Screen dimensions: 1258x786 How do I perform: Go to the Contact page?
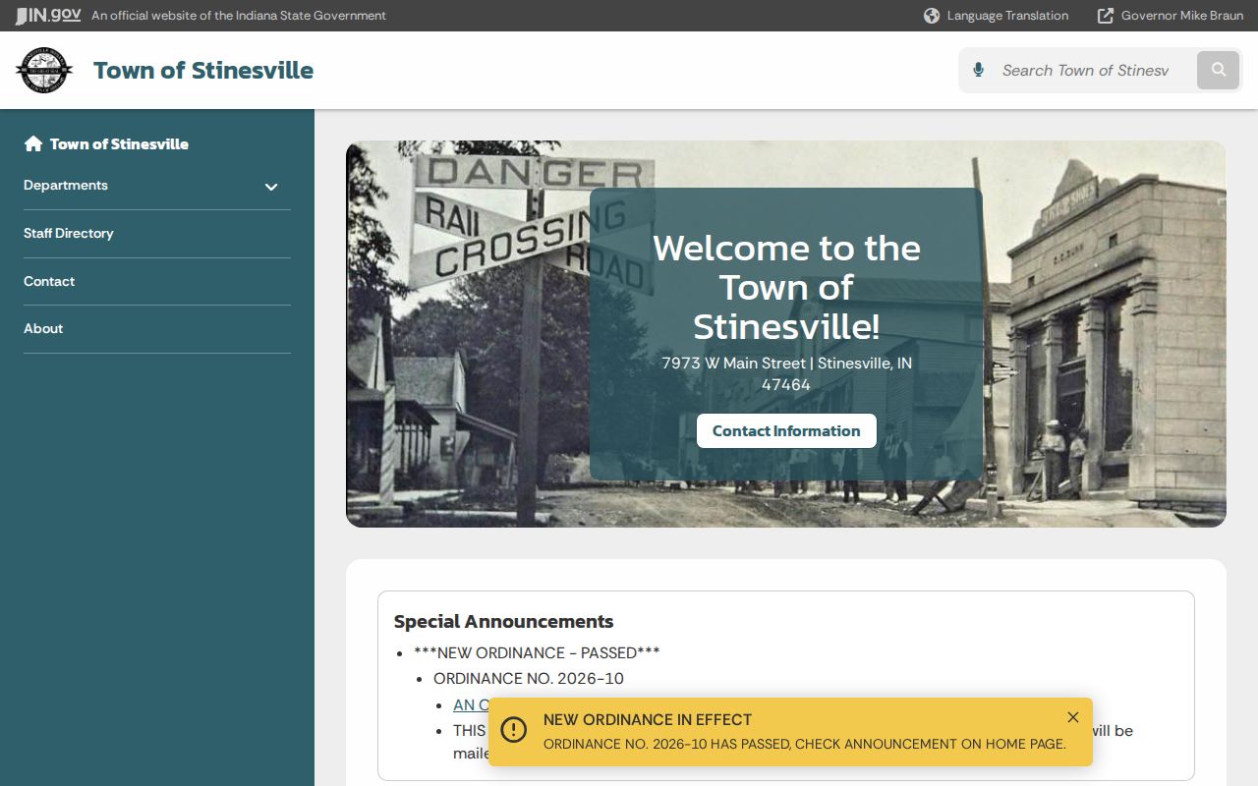point(49,281)
